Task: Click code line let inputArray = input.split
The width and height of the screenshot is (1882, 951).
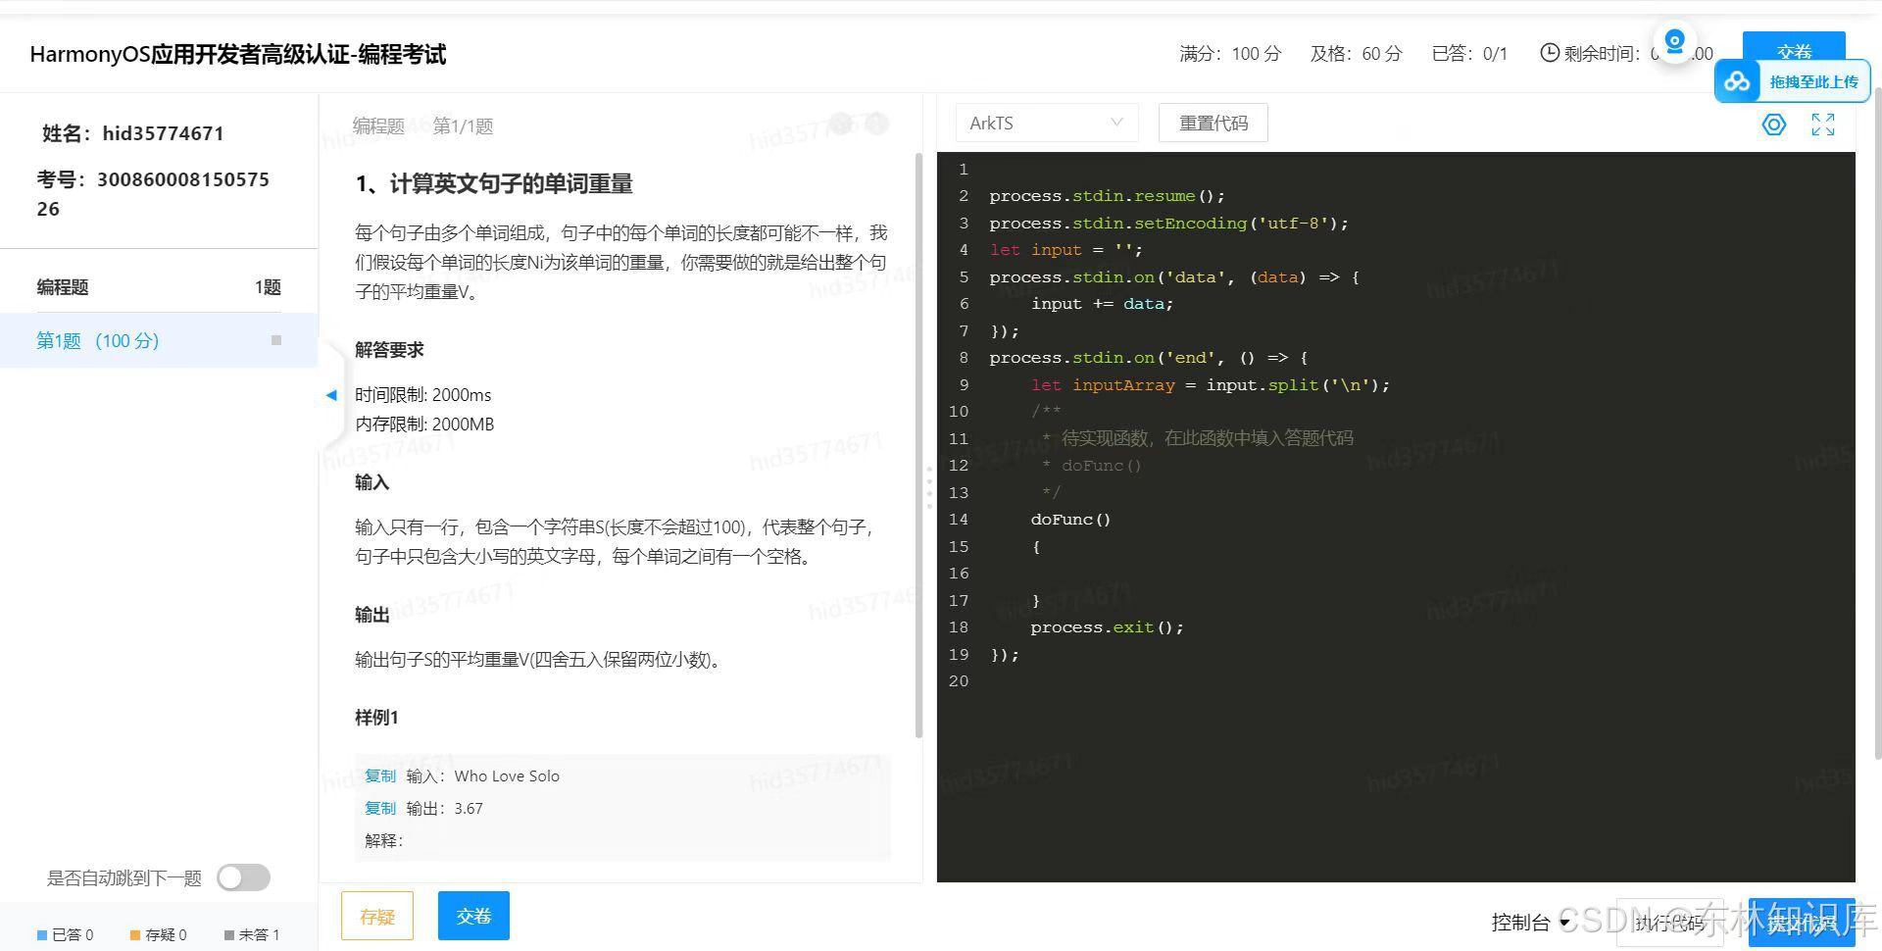Action: (1210, 385)
